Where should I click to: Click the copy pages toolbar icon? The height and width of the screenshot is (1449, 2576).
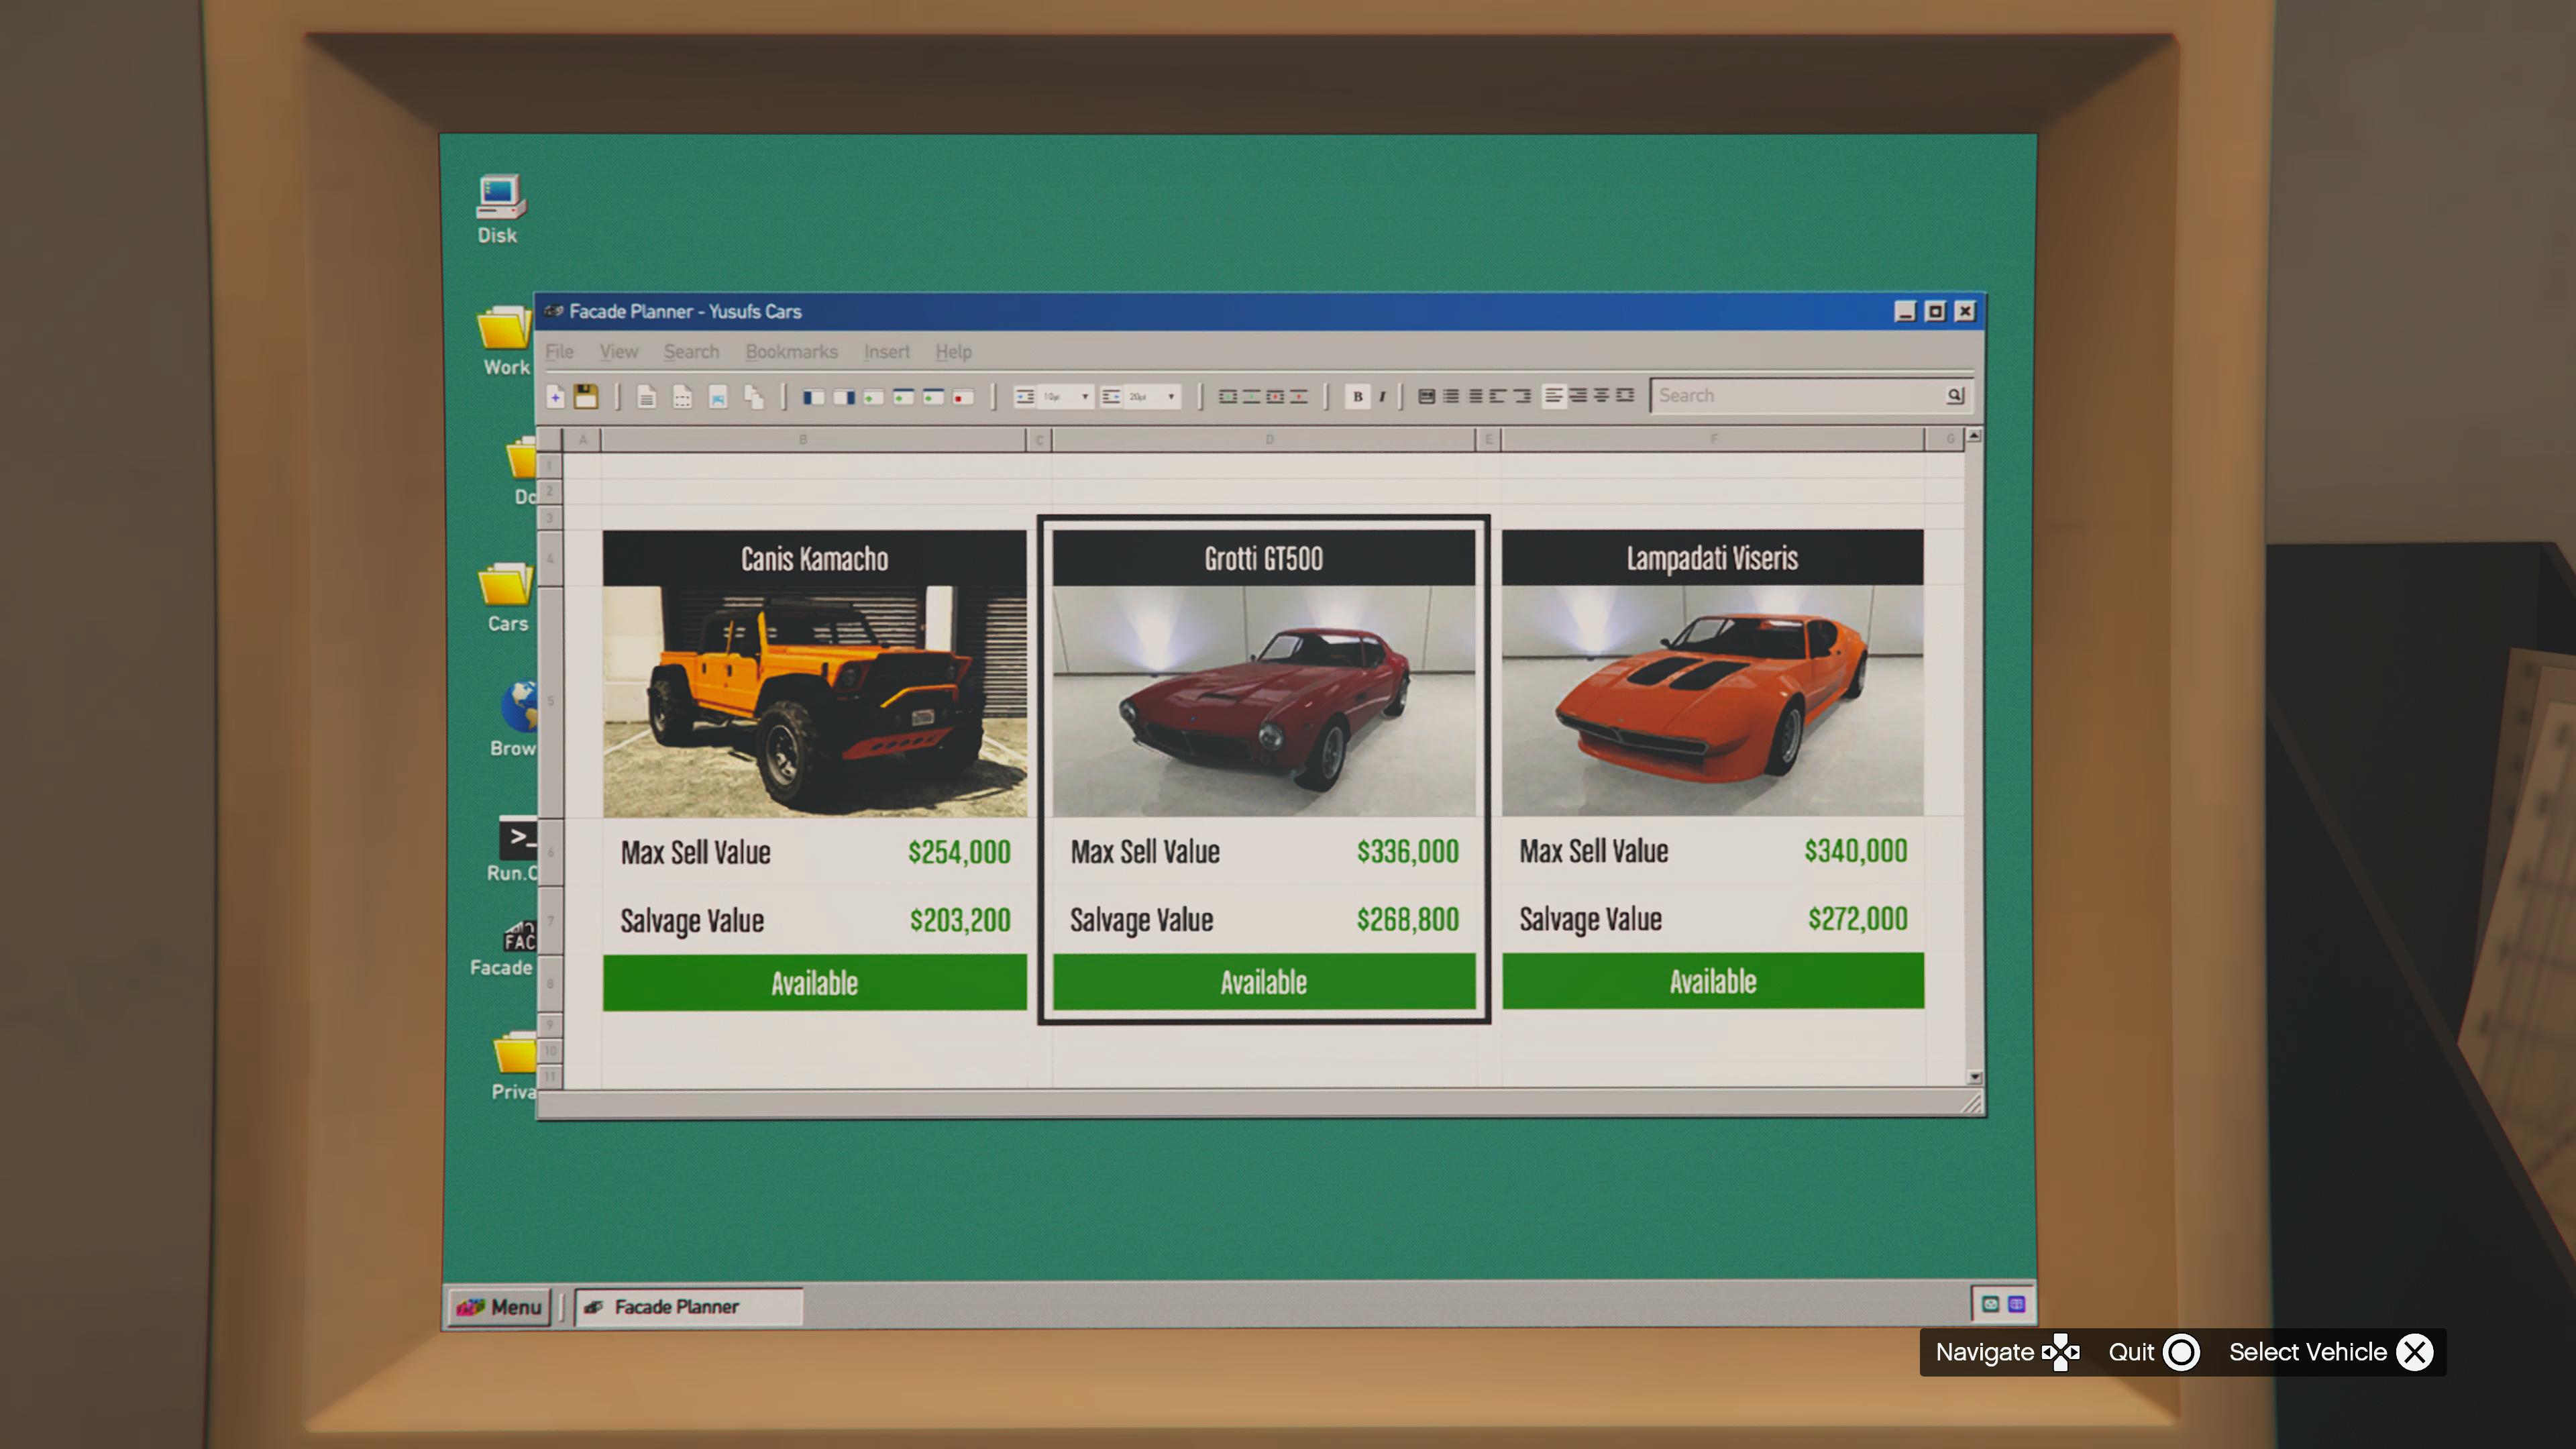(x=753, y=396)
